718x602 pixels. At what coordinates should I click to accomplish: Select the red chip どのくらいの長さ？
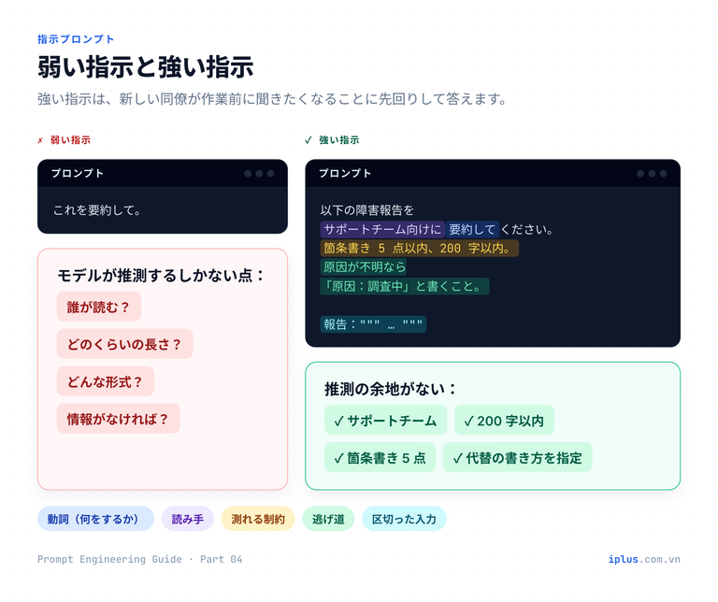click(125, 344)
